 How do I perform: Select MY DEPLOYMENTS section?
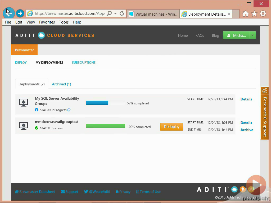coord(49,62)
